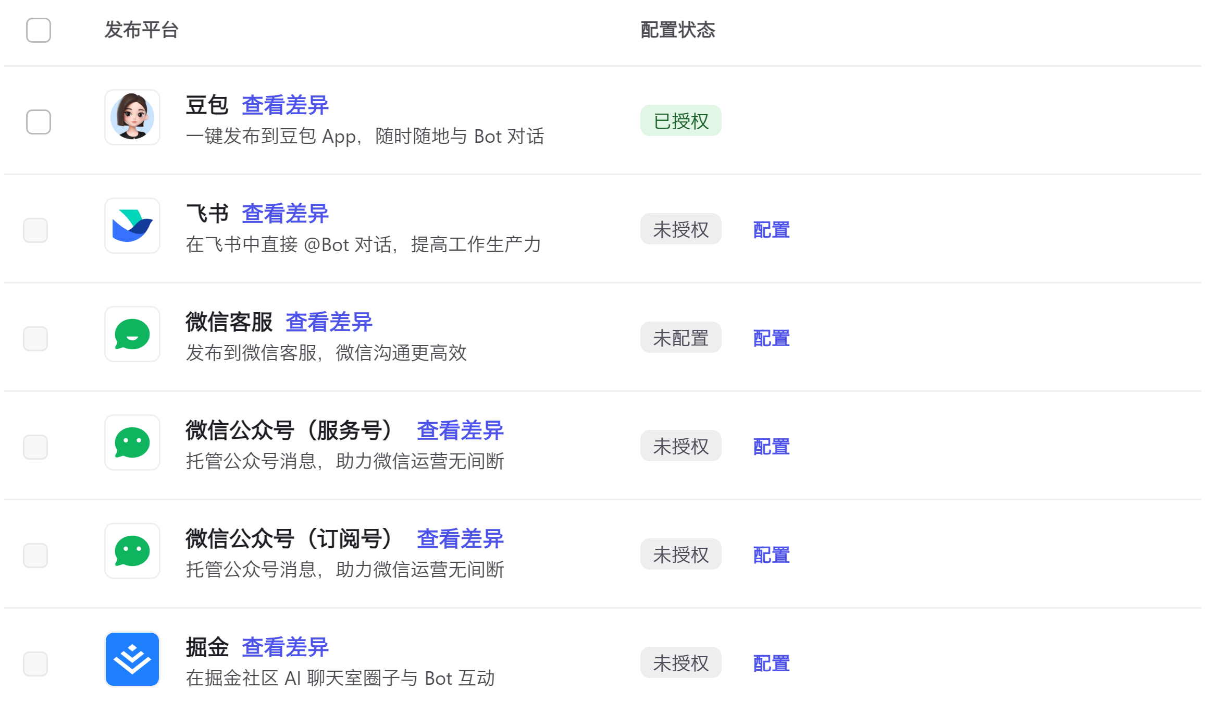Open 查看差异 link next to 豆包
Image resolution: width=1214 pixels, height=714 pixels.
[x=285, y=105]
